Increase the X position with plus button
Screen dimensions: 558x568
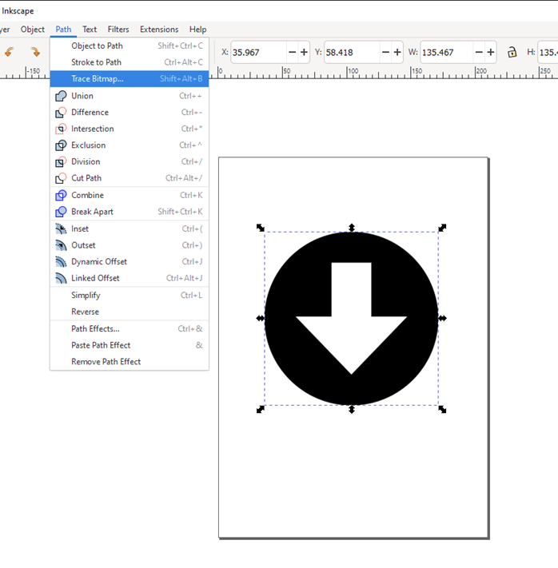pyautogui.click(x=304, y=52)
